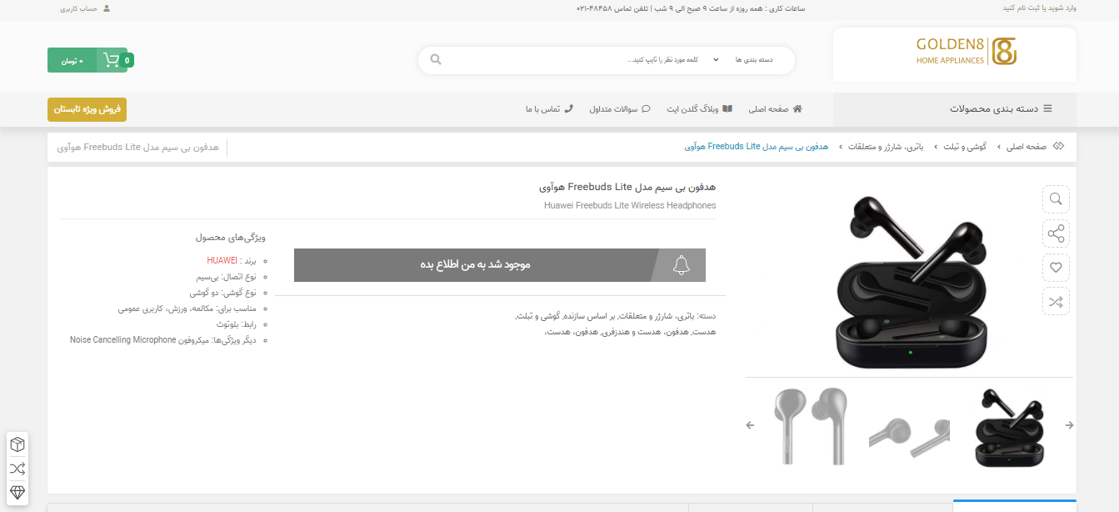Open the shopping cart icon
This screenshot has height=512, width=1119.
pos(110,60)
